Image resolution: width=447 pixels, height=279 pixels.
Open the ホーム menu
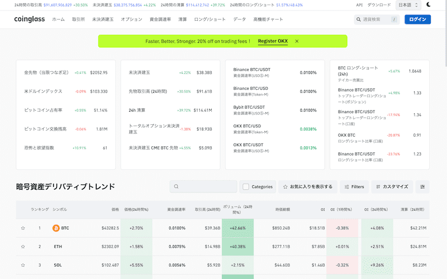(59, 20)
